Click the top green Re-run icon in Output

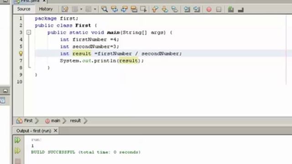tap(17, 140)
